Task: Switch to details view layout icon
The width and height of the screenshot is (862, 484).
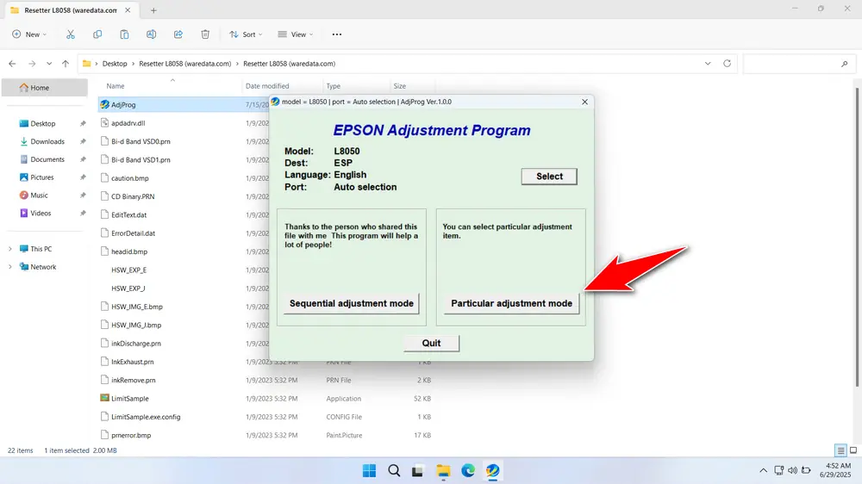Action: pyautogui.click(x=840, y=450)
